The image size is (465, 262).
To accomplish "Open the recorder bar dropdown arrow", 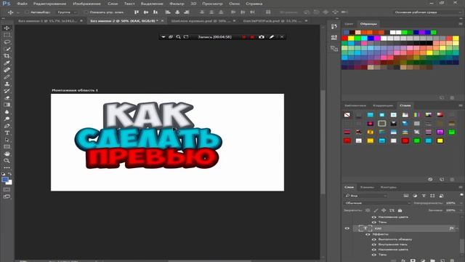I will (x=163, y=37).
